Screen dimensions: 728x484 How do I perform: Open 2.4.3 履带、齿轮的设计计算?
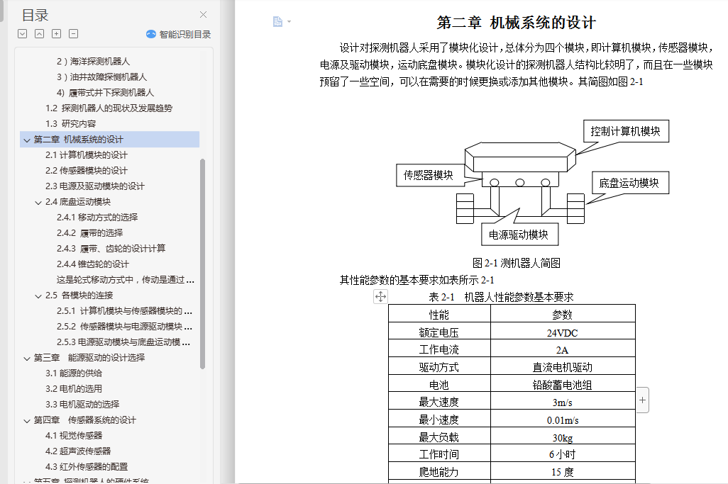pos(111,249)
